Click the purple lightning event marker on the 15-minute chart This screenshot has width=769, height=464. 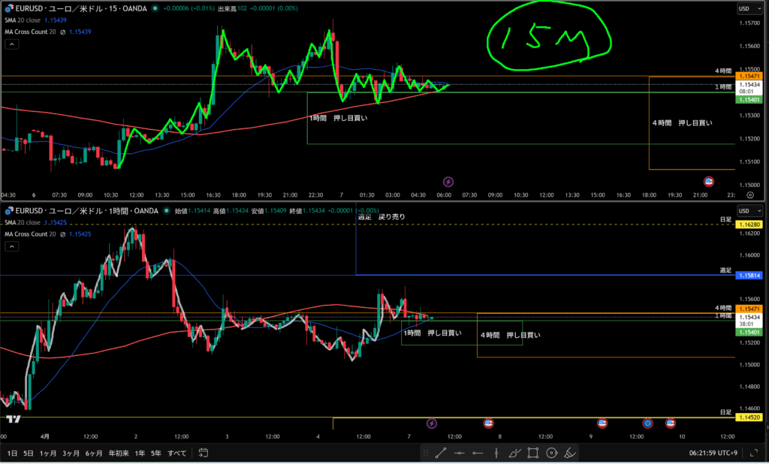(448, 182)
